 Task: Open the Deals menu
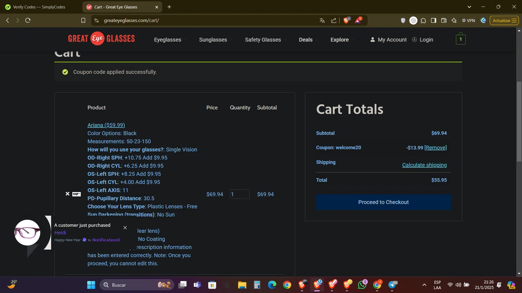click(x=306, y=40)
